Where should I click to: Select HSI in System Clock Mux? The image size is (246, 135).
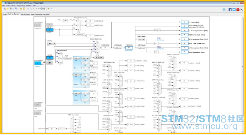pyautogui.click(x=98, y=46)
